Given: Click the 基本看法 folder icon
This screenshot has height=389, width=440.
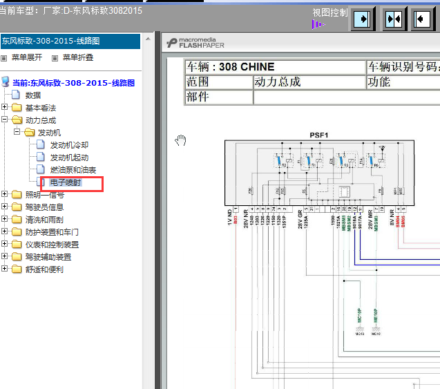Looking at the screenshot, I should (x=17, y=108).
